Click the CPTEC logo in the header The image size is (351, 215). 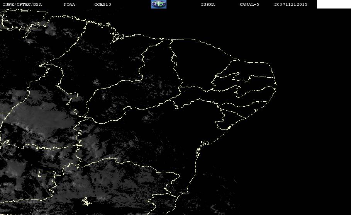pos(158,4)
